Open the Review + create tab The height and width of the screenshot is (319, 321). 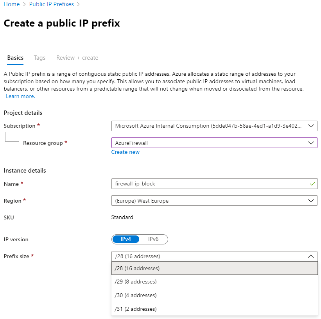point(77,57)
